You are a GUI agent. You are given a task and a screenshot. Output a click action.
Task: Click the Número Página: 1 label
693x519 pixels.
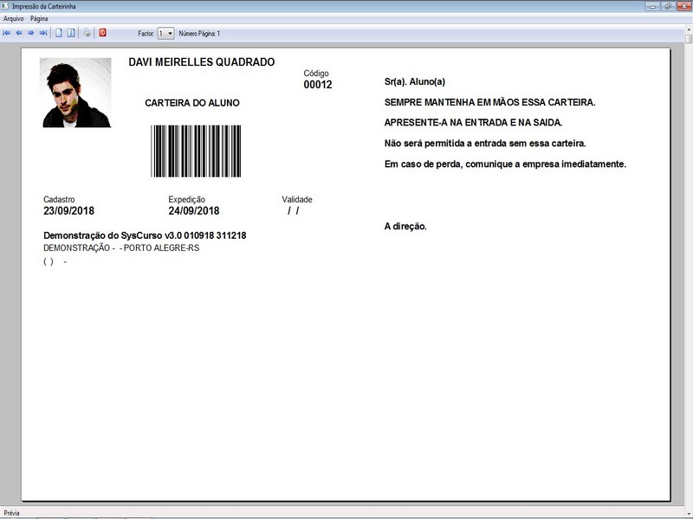[x=199, y=34]
